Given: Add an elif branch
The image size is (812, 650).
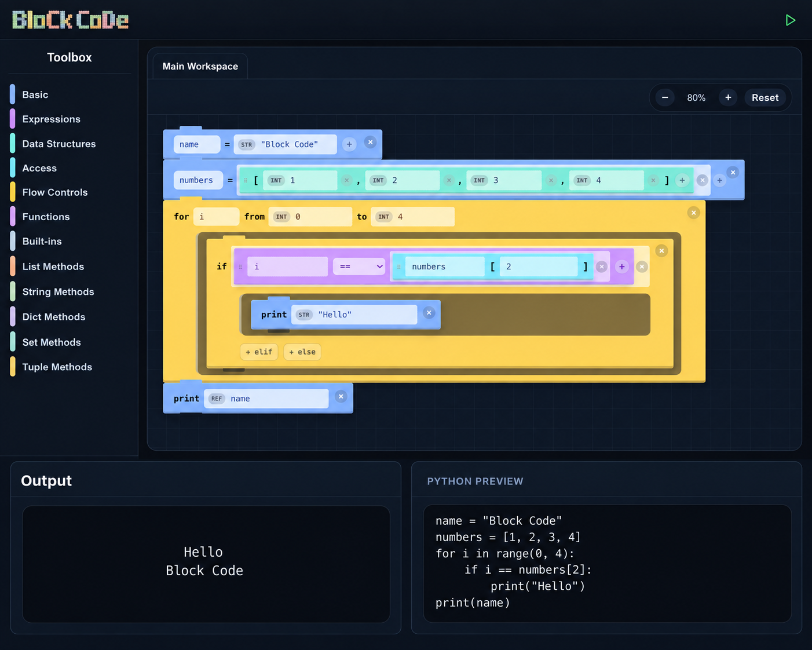Looking at the screenshot, I should pyautogui.click(x=259, y=352).
